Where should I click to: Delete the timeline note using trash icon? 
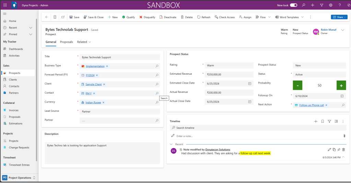click(x=344, y=149)
